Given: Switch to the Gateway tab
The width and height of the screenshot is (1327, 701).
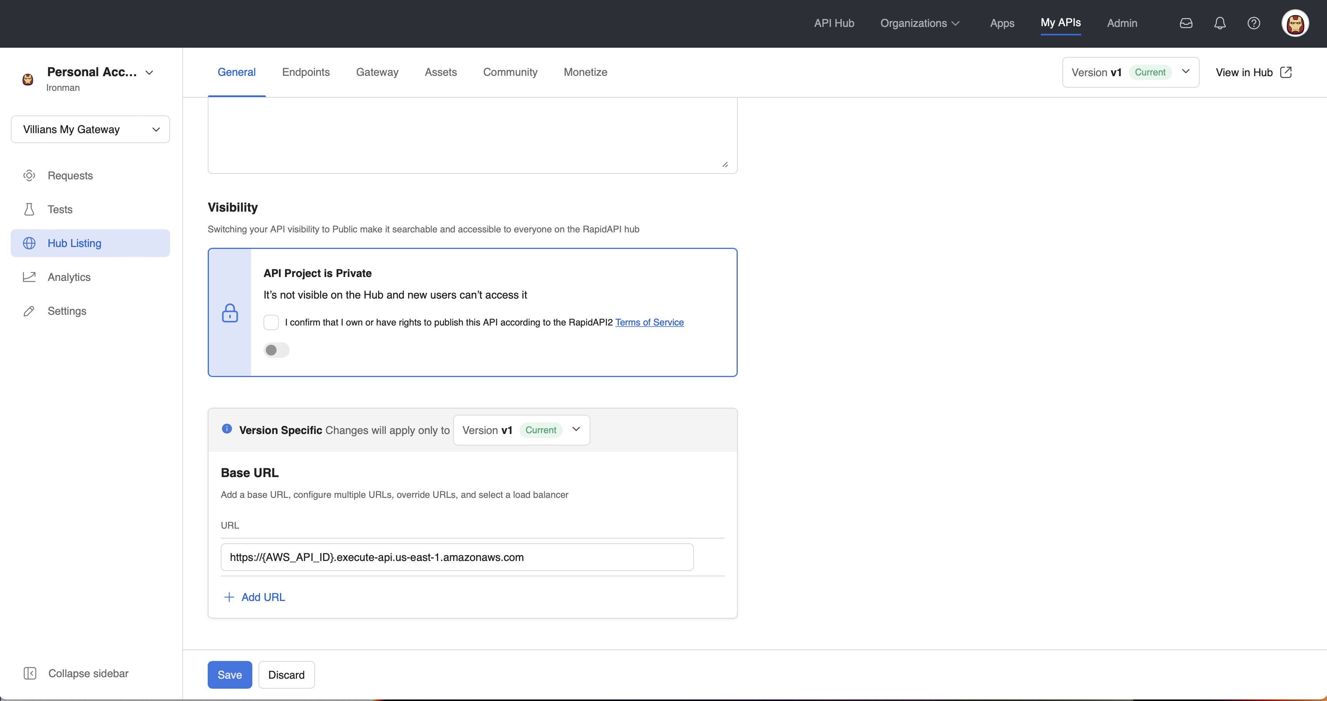Looking at the screenshot, I should pos(377,72).
